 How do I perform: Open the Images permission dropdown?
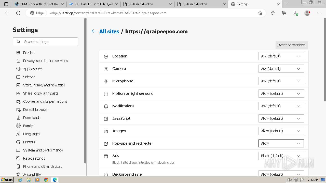tap(281, 131)
